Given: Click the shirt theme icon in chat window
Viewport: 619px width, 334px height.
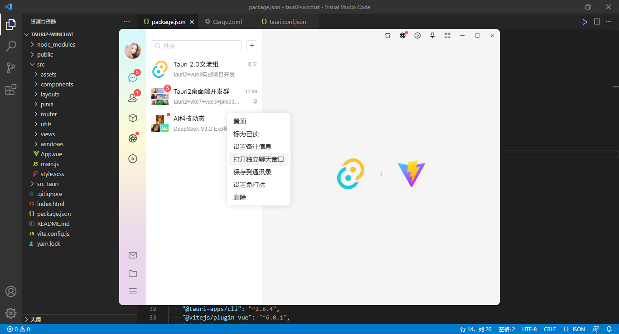Looking at the screenshot, I should coord(387,35).
